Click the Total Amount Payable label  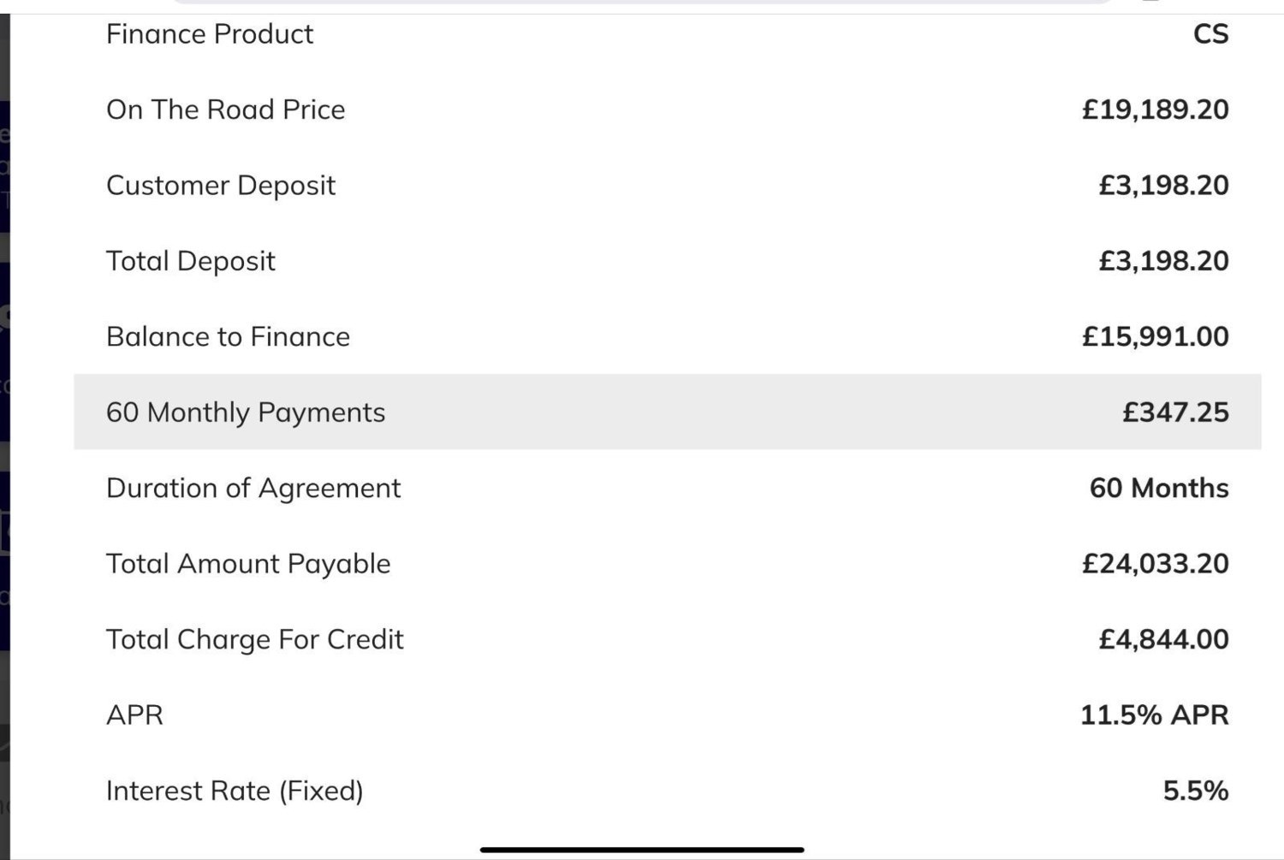pos(248,564)
